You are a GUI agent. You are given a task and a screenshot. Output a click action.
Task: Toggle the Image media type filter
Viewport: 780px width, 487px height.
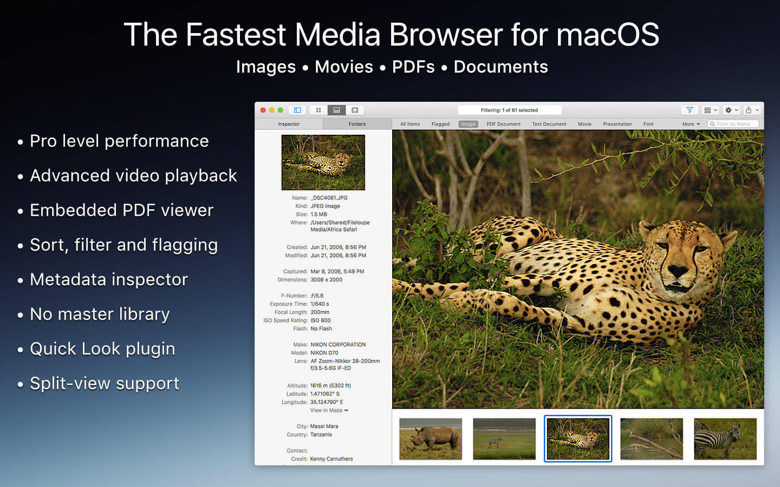tap(467, 124)
